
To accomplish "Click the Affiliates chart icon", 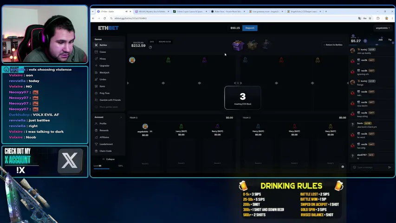I will 96,138.
